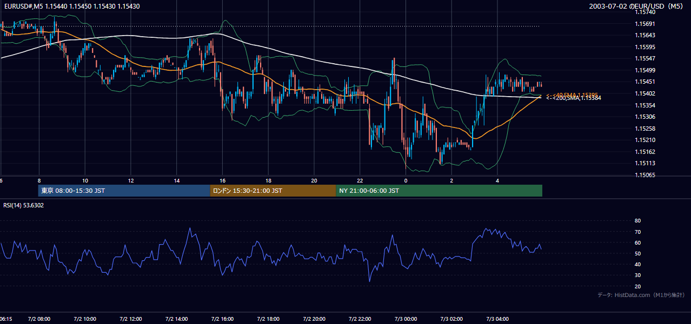
Task: Click the 7/2 22:00 bottom time label
Action: click(x=360, y=319)
